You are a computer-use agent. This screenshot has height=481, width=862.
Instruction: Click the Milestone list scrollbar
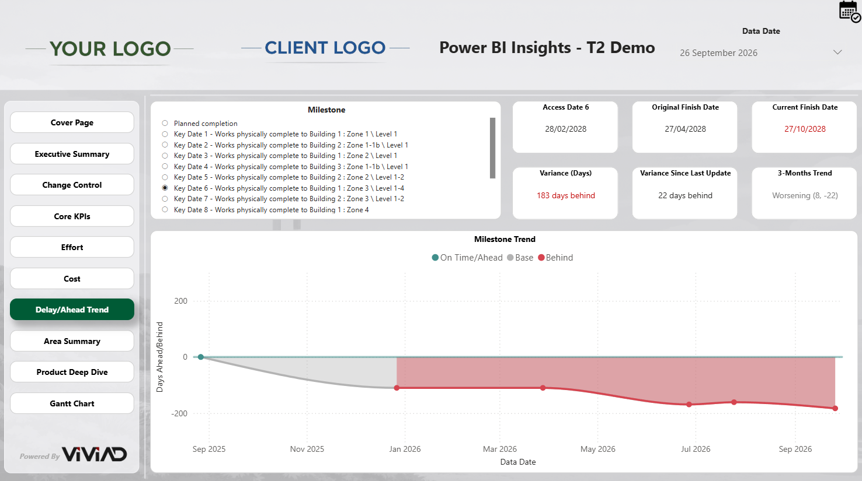click(492, 148)
